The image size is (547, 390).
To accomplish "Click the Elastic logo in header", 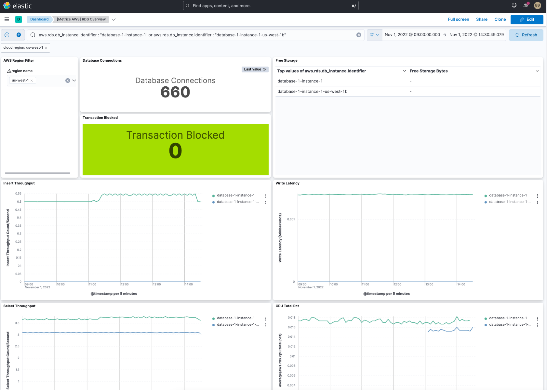I will pyautogui.click(x=18, y=6).
